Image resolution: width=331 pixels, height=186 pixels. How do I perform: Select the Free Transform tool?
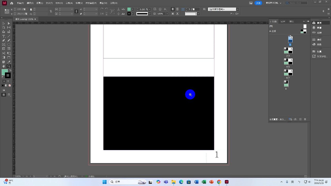click(x=9, y=53)
